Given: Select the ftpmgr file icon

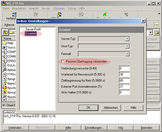Looking at the screenshot, I should point(4,79).
